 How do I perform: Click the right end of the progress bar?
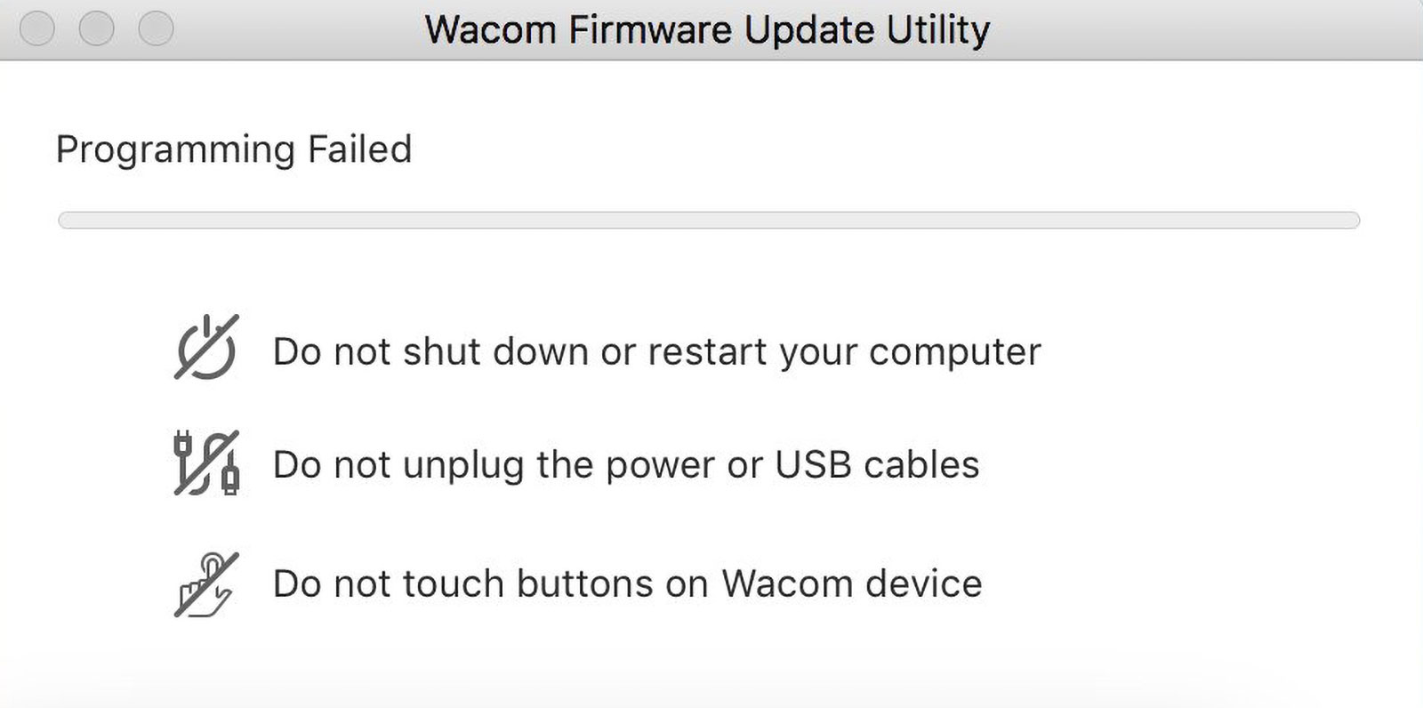point(1352,221)
